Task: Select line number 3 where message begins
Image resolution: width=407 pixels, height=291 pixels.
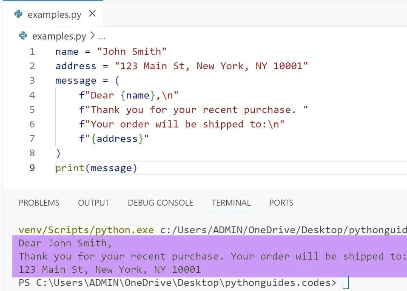Action: 32,81
